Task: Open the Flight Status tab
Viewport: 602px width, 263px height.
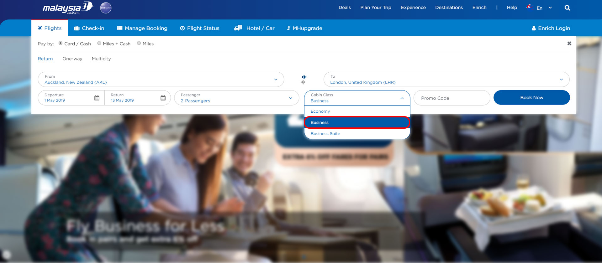Action: click(x=200, y=28)
